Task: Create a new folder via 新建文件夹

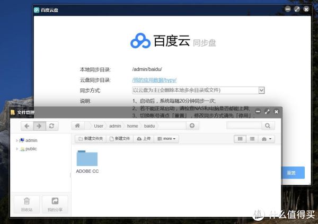Action: (x=91, y=139)
